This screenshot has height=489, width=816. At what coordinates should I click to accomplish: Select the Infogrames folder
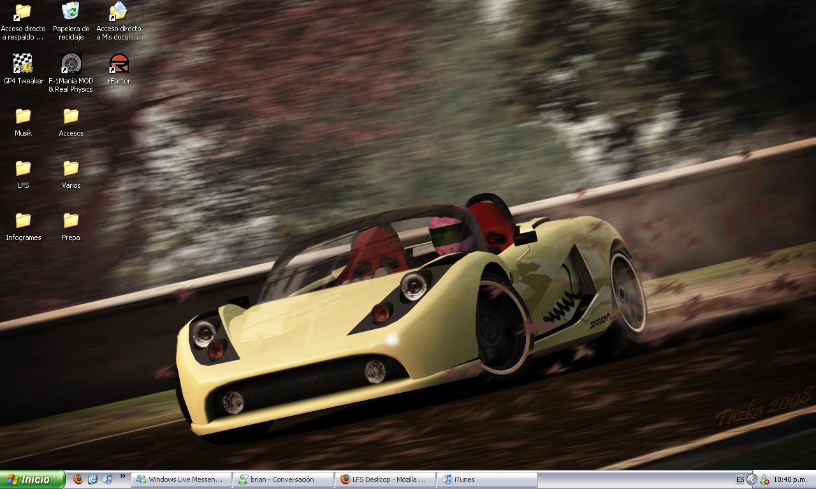click(x=23, y=226)
